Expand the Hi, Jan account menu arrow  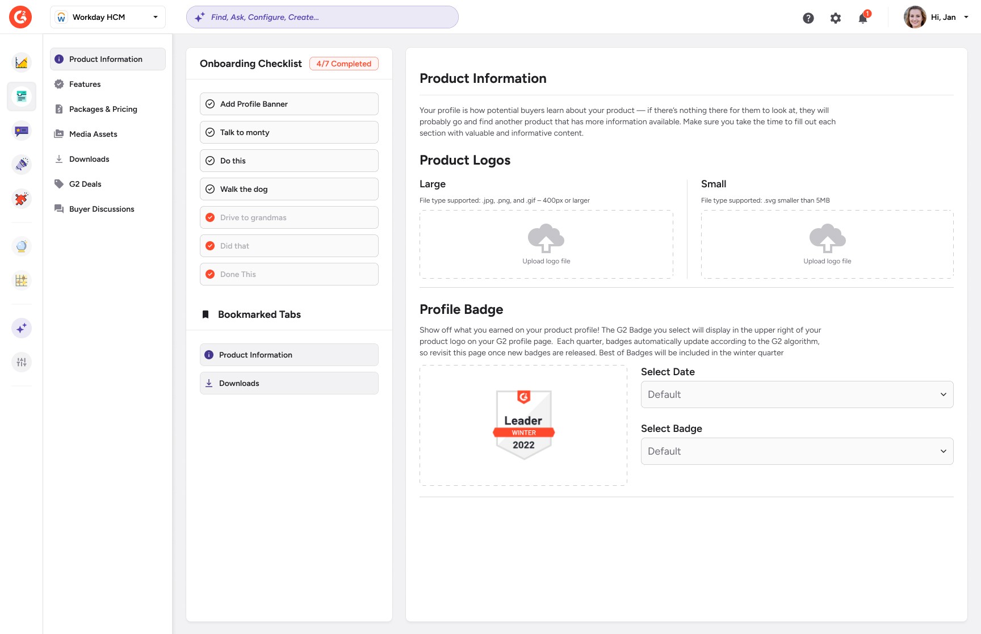pyautogui.click(x=966, y=17)
